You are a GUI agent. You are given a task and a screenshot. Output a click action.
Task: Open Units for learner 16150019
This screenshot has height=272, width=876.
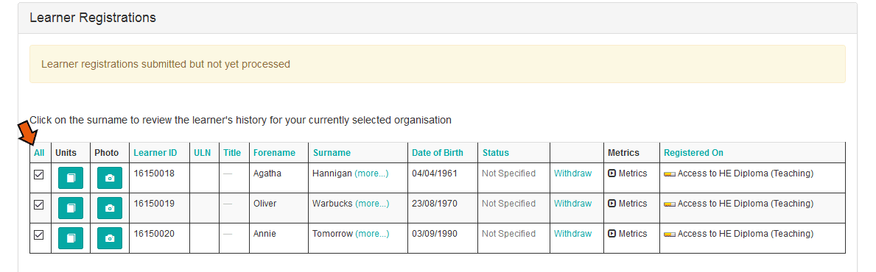point(71,208)
